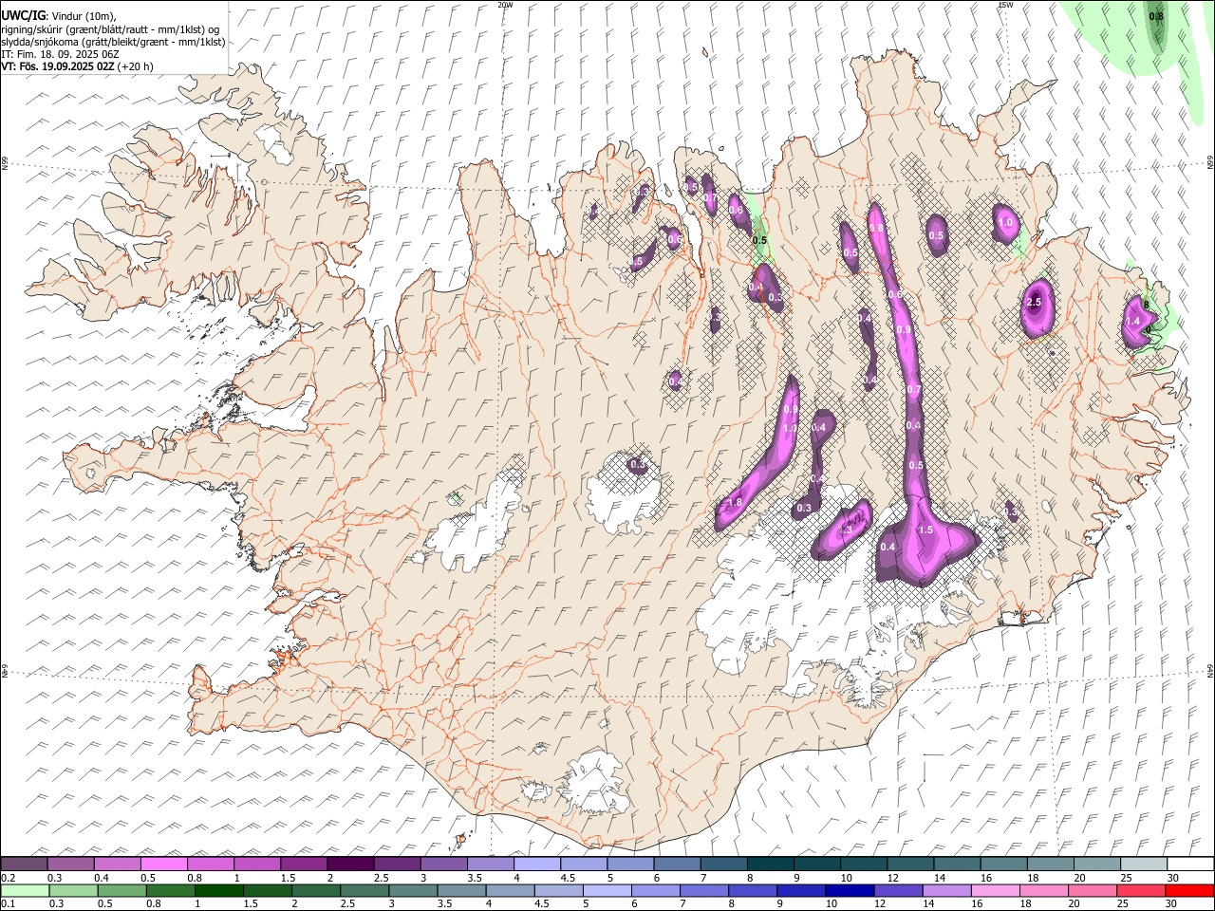Click the 'slydda/snjókoma (grátt/bleikt/grænt - mm/1klst)' line
Screen dimensions: 1215x911
click(x=113, y=42)
